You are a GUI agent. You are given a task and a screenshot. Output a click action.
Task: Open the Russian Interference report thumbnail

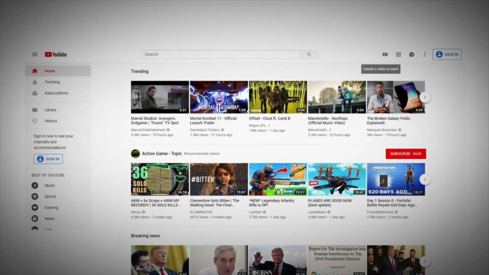[337, 260]
